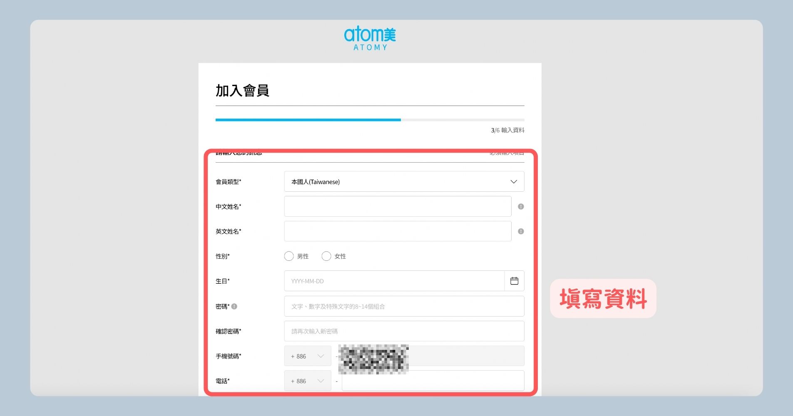Click the info icon beside the English name field
The width and height of the screenshot is (793, 416).
pyautogui.click(x=520, y=231)
